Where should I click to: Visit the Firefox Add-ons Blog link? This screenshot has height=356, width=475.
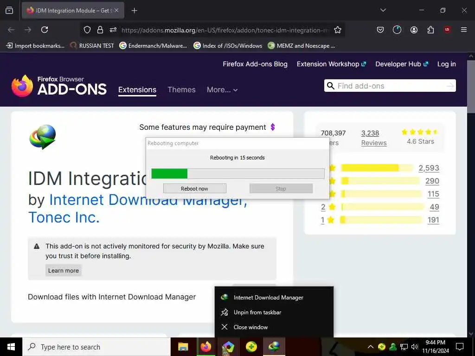click(x=255, y=64)
